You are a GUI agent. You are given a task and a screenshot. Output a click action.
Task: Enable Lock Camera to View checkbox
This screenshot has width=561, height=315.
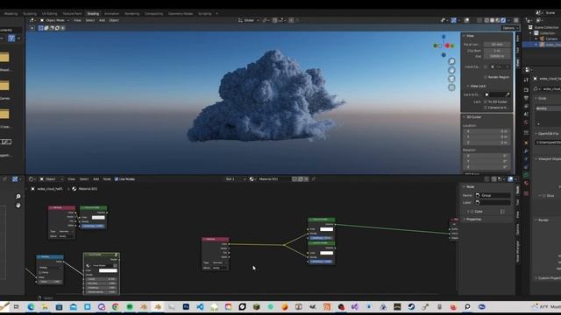tap(486, 108)
